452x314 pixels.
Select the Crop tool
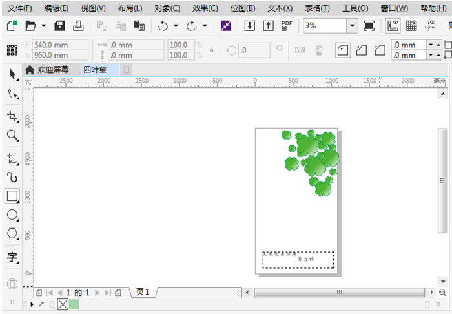point(12,116)
